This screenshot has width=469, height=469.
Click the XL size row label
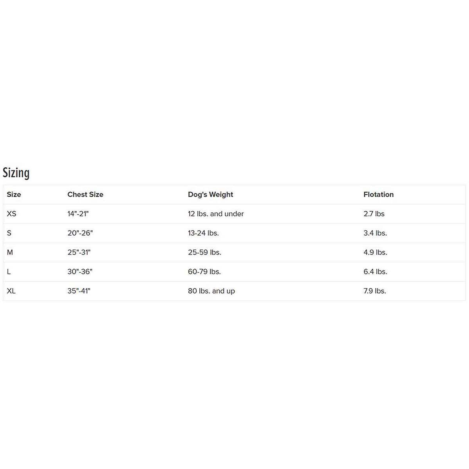point(11,291)
